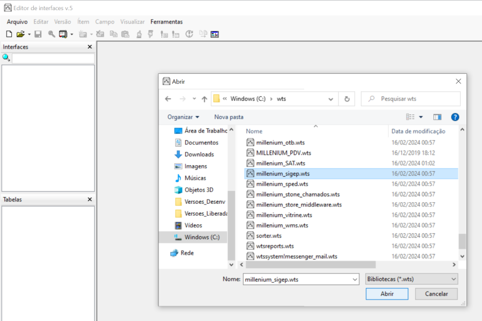
Task: Select Imagens in navigation pane
Action: pyautogui.click(x=191, y=166)
